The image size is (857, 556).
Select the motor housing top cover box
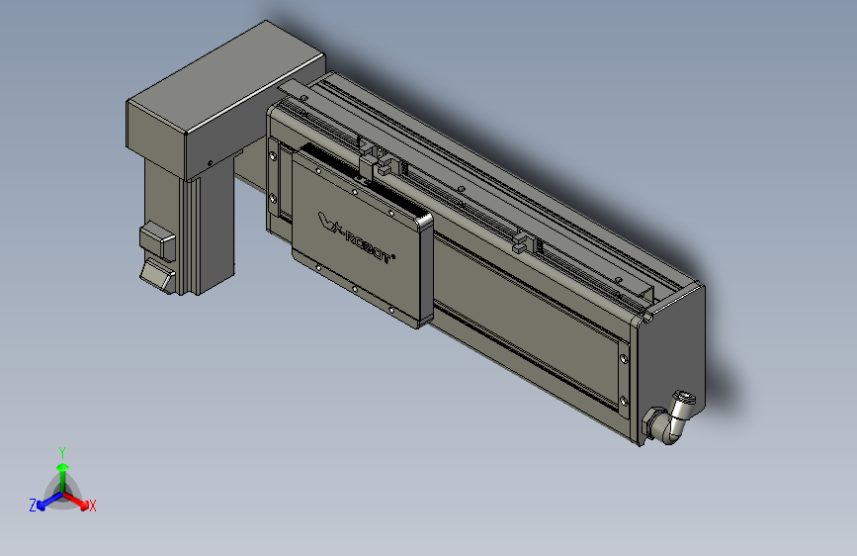click(x=225, y=99)
